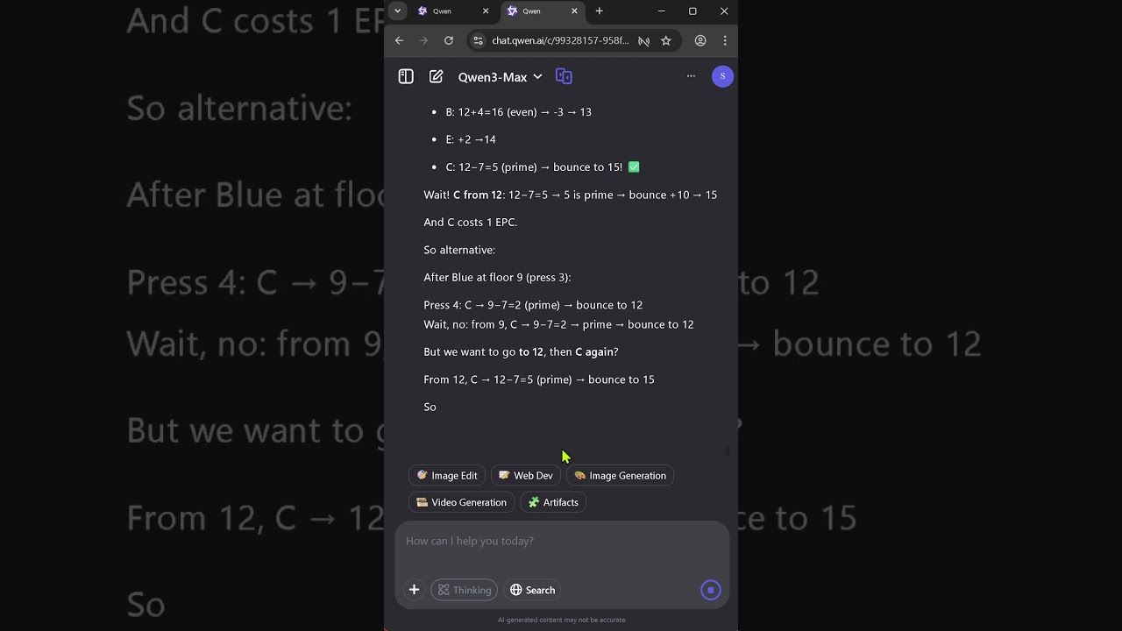This screenshot has height=631, width=1122.
Task: Open a new browser tab
Action: [x=600, y=11]
